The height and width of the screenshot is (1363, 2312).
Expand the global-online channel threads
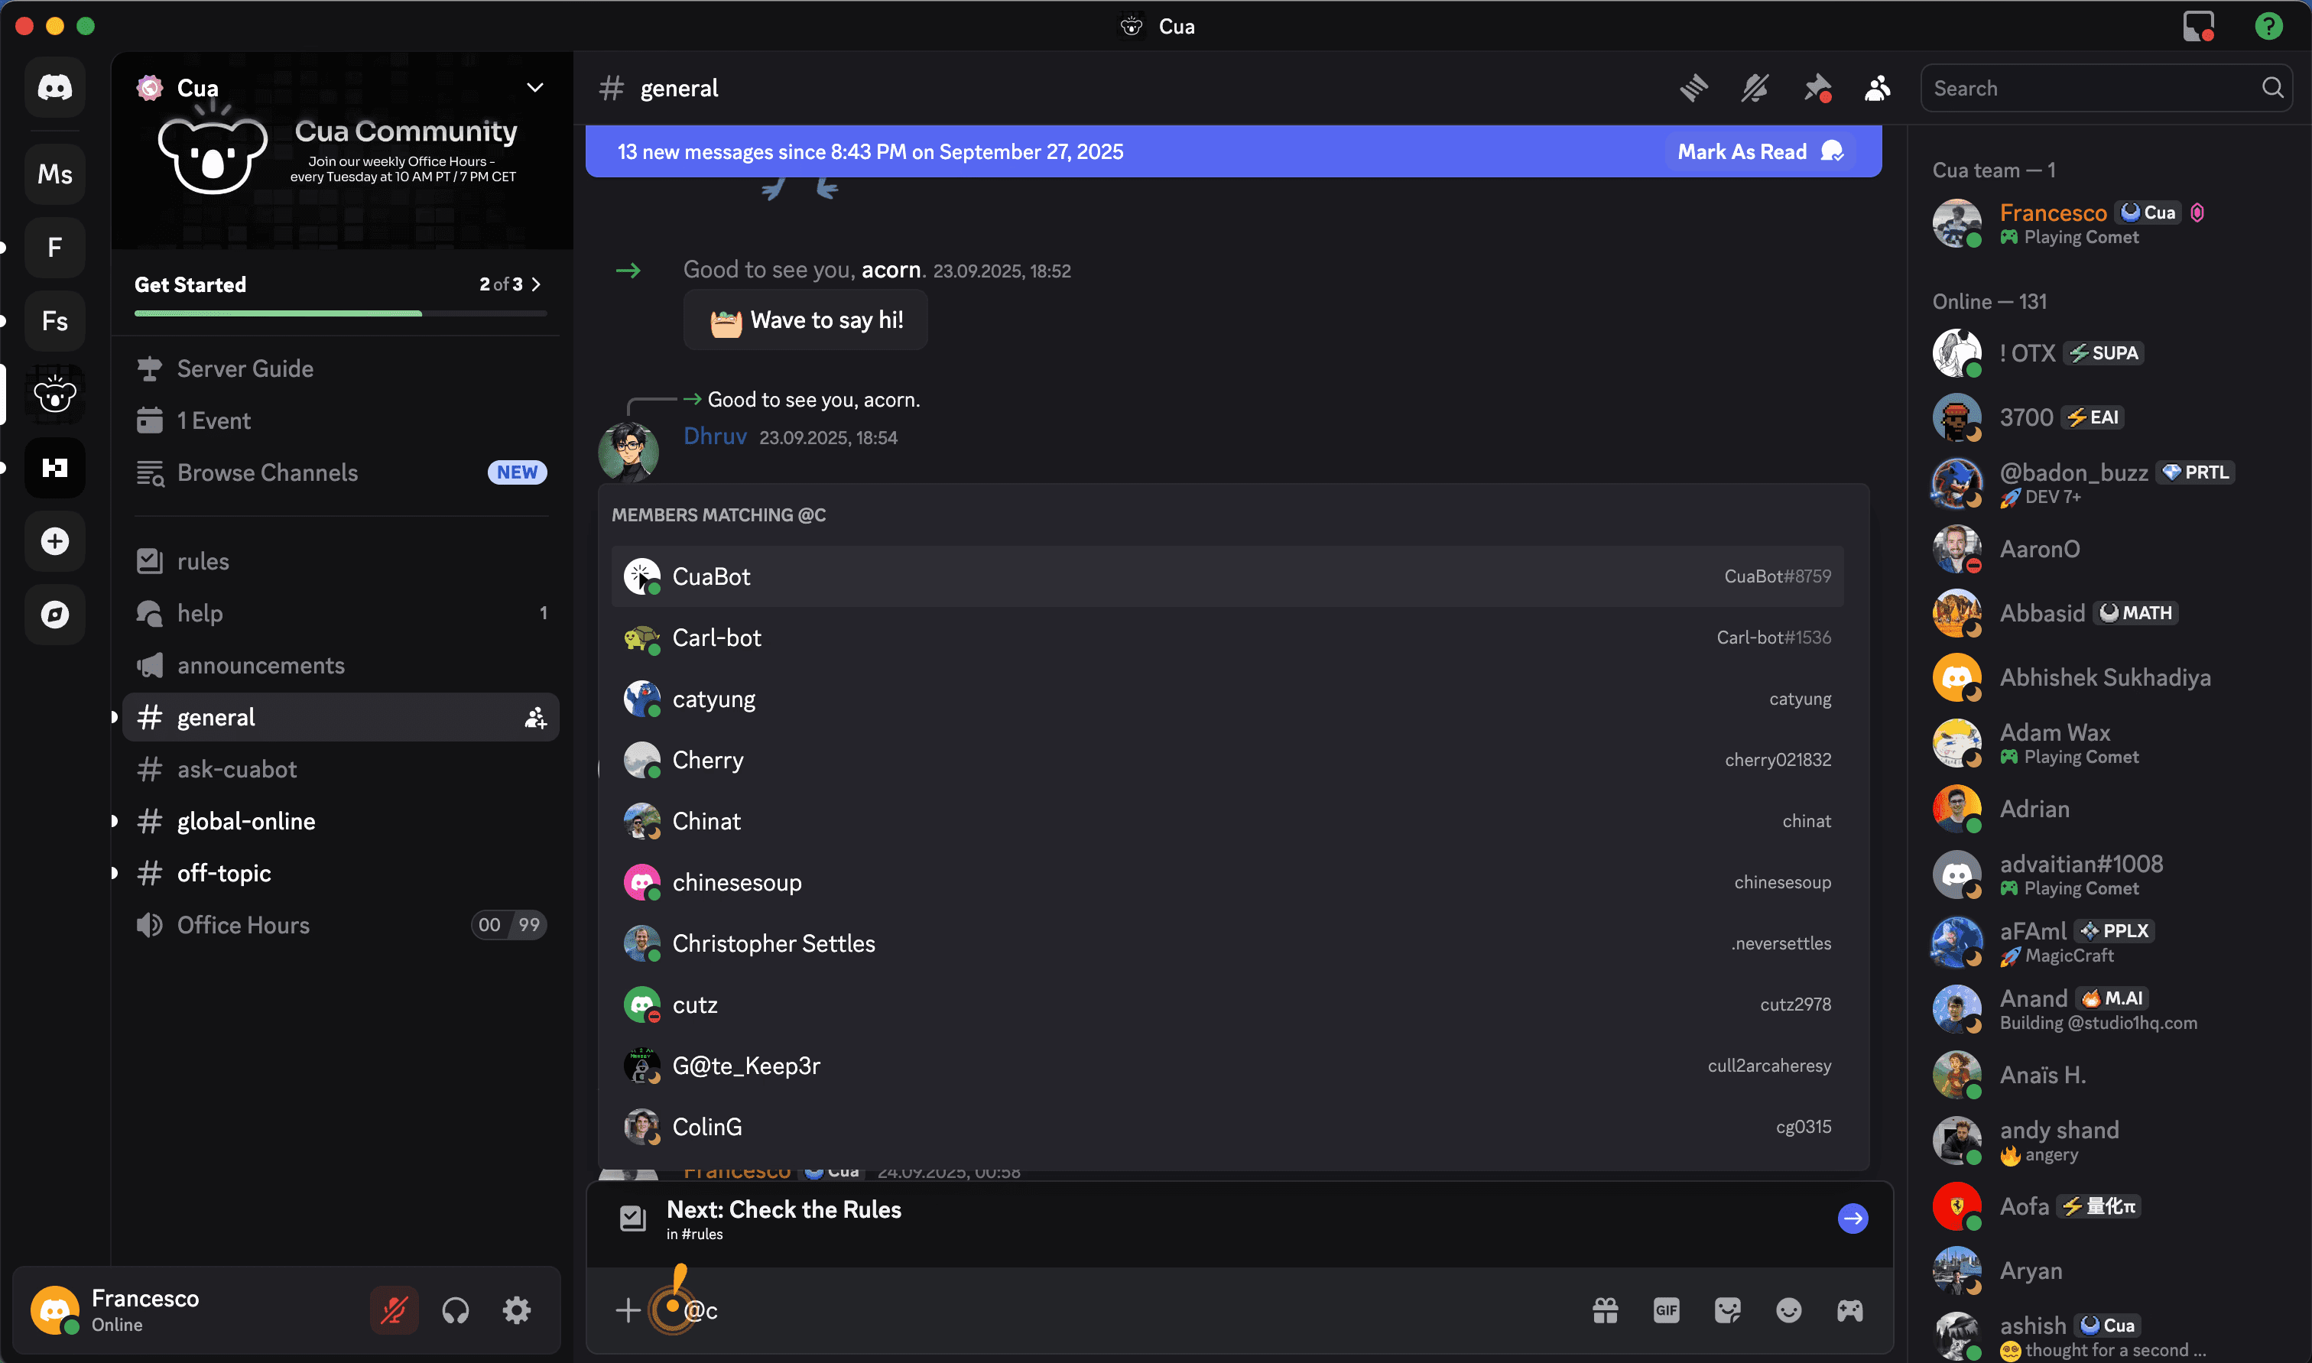click(115, 821)
